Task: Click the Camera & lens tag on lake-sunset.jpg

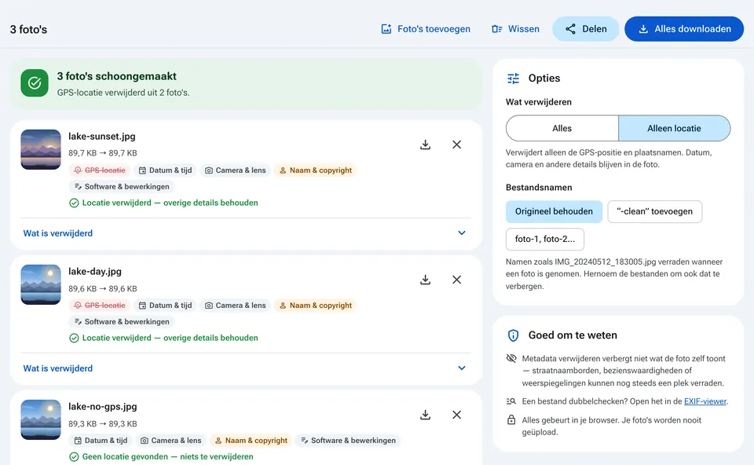Action: (236, 170)
